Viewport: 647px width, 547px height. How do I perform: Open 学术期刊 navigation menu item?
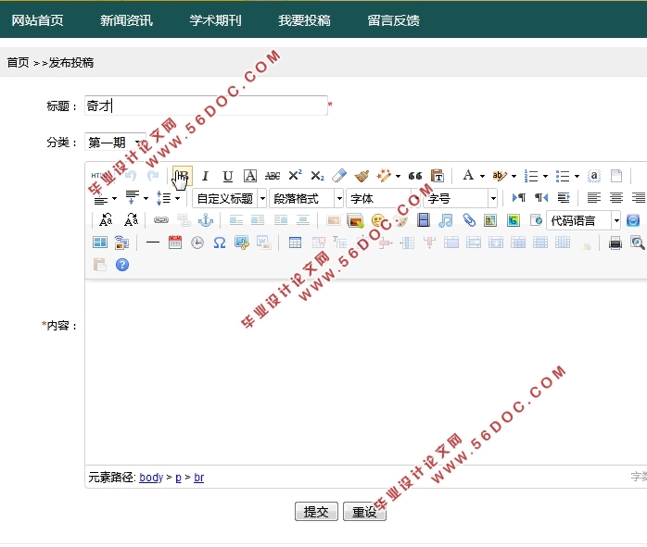pyautogui.click(x=215, y=19)
